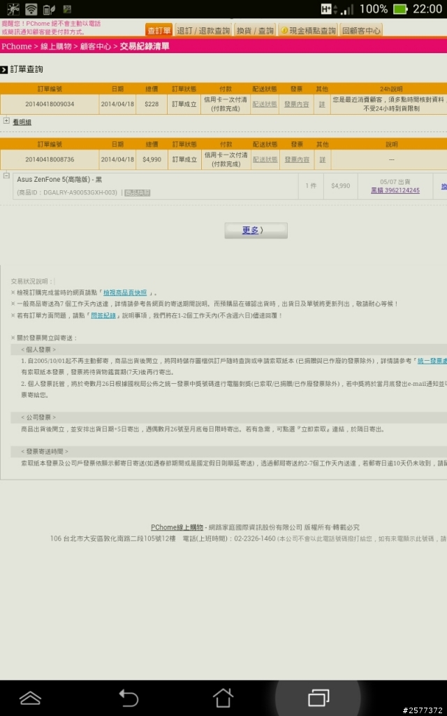Tap the first notification icon in status bar
This screenshot has width=447, height=716.
tap(13, 8)
